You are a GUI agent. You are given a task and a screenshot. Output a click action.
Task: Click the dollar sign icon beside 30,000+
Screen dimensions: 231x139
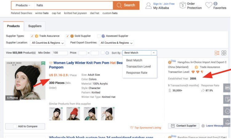(x=170, y=91)
